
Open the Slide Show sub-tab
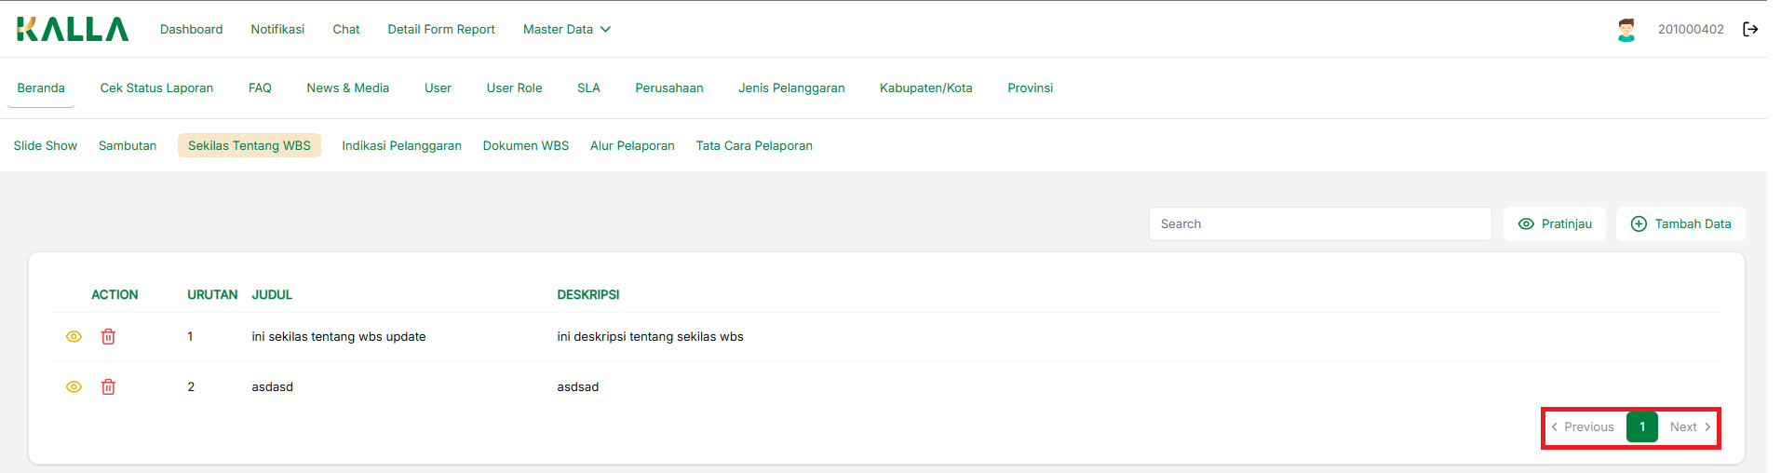coord(46,146)
